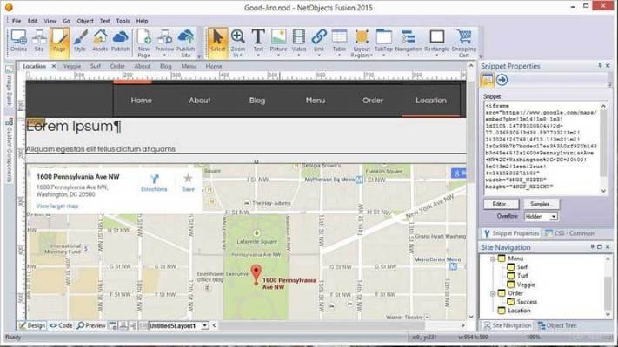Screen dimensions: 618x347
Task: Select the Navigation tool
Action: (x=409, y=41)
